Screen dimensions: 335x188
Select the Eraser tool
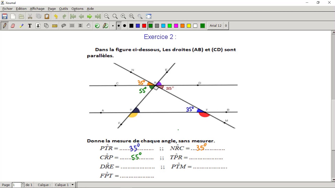(x=13, y=26)
